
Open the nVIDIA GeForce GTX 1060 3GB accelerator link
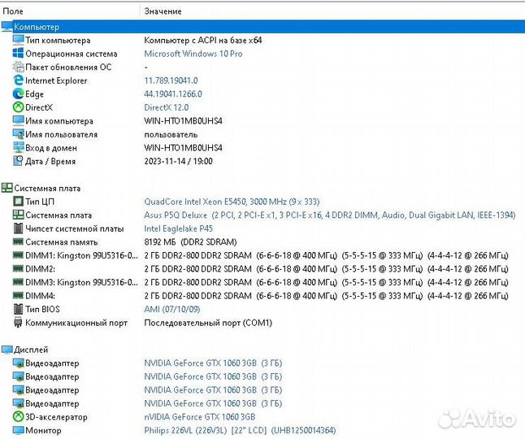pos(200,417)
